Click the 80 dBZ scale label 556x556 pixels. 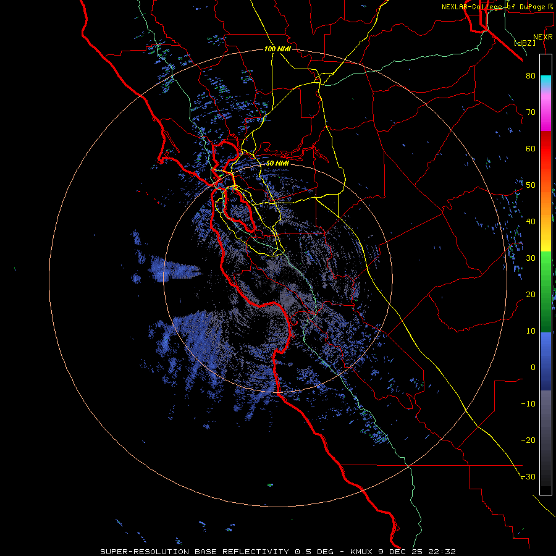coord(531,75)
